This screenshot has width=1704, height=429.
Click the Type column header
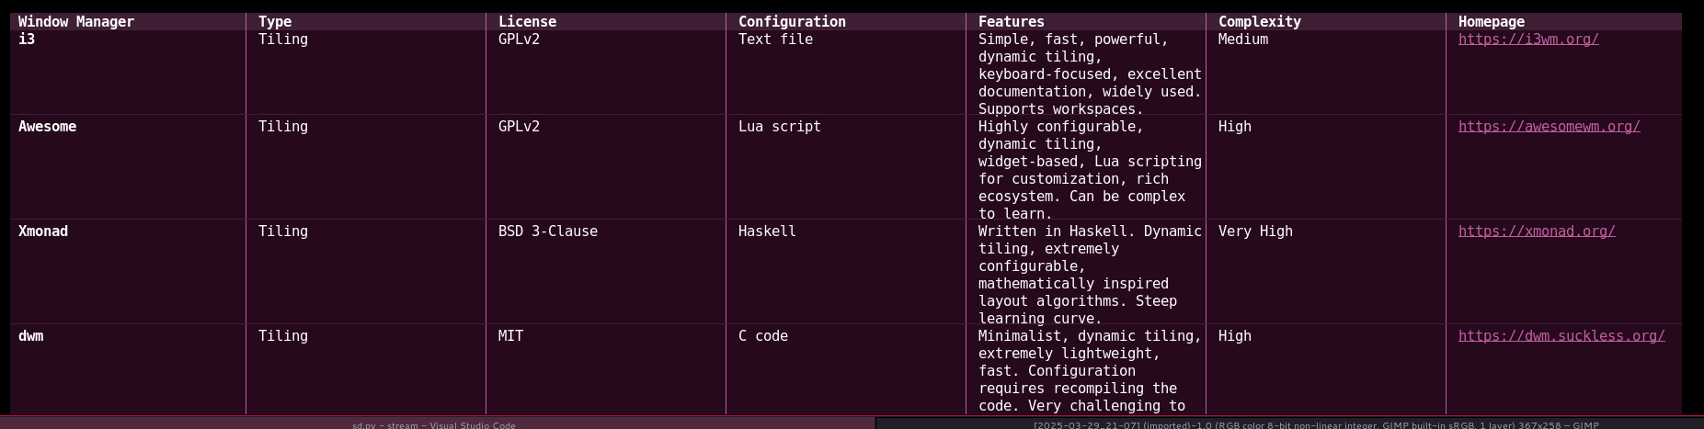(275, 22)
